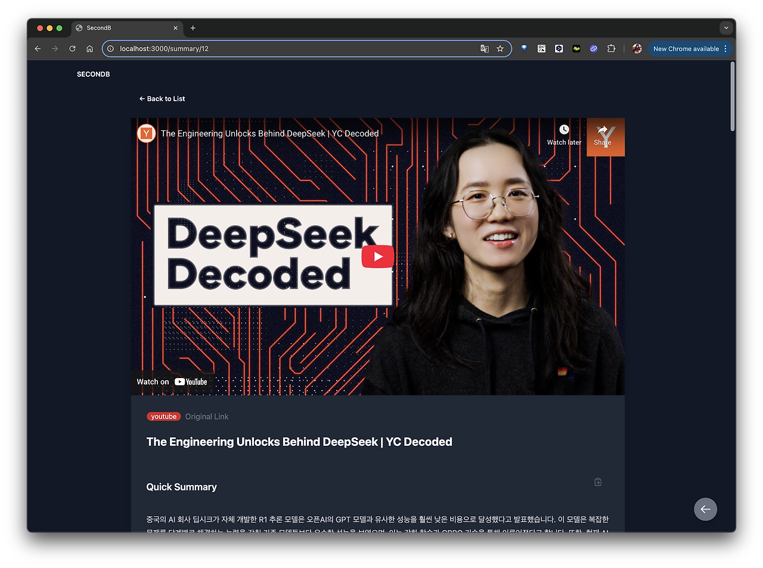The height and width of the screenshot is (568, 763).
Task: Add video to Watch later
Action: (x=564, y=135)
